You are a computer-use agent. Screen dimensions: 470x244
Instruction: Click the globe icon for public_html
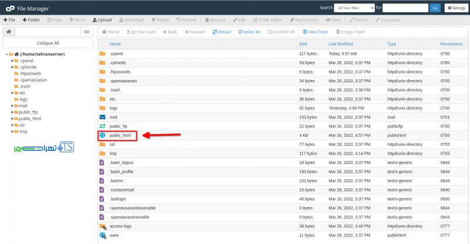(x=103, y=136)
